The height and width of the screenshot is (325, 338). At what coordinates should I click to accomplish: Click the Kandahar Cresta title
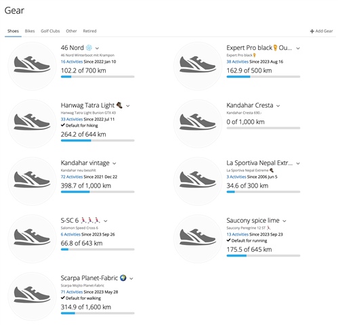pos(250,105)
